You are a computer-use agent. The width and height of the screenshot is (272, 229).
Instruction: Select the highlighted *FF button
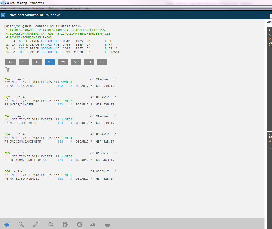[x=50, y=62]
